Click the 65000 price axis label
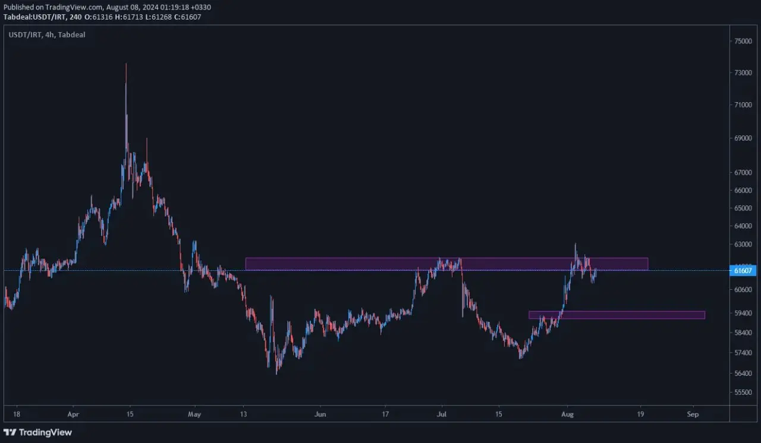This screenshot has height=443, width=761. pos(744,208)
